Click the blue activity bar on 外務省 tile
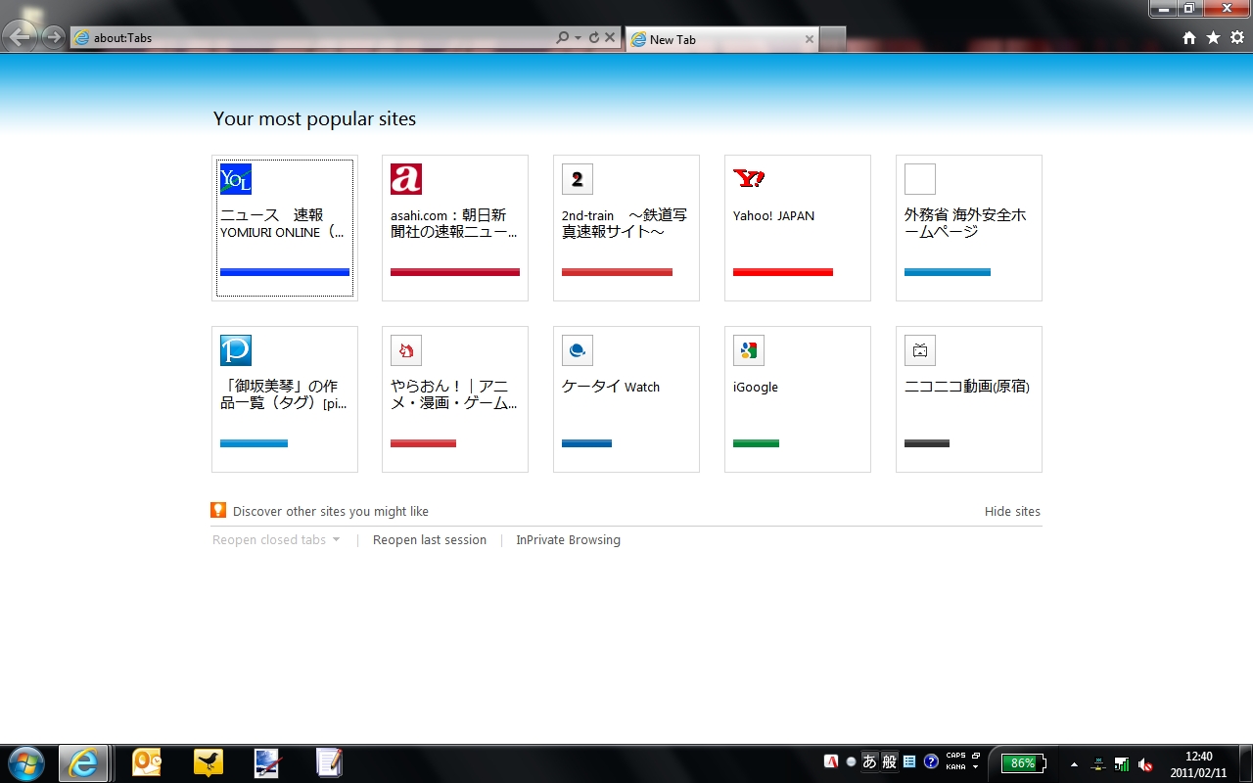This screenshot has height=783, width=1253. 948,272
